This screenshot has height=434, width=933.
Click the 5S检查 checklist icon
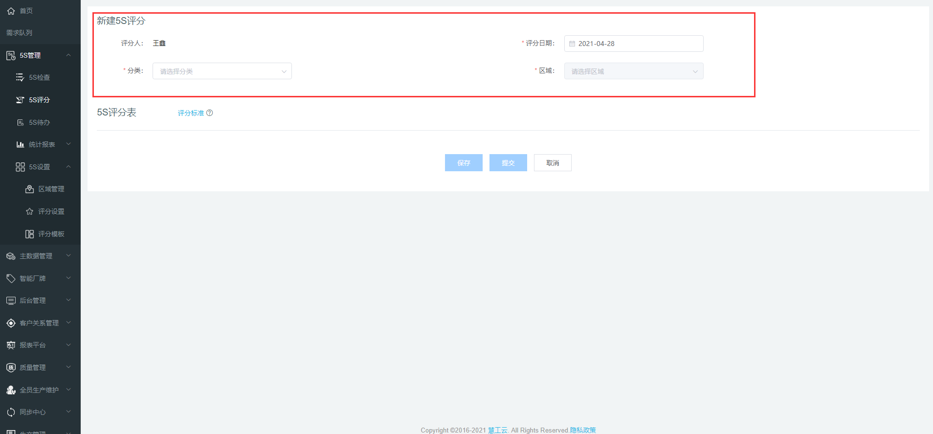tap(20, 77)
